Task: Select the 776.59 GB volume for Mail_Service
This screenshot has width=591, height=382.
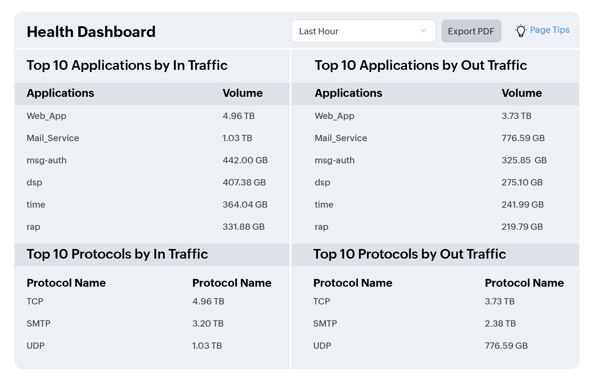Action: (523, 138)
